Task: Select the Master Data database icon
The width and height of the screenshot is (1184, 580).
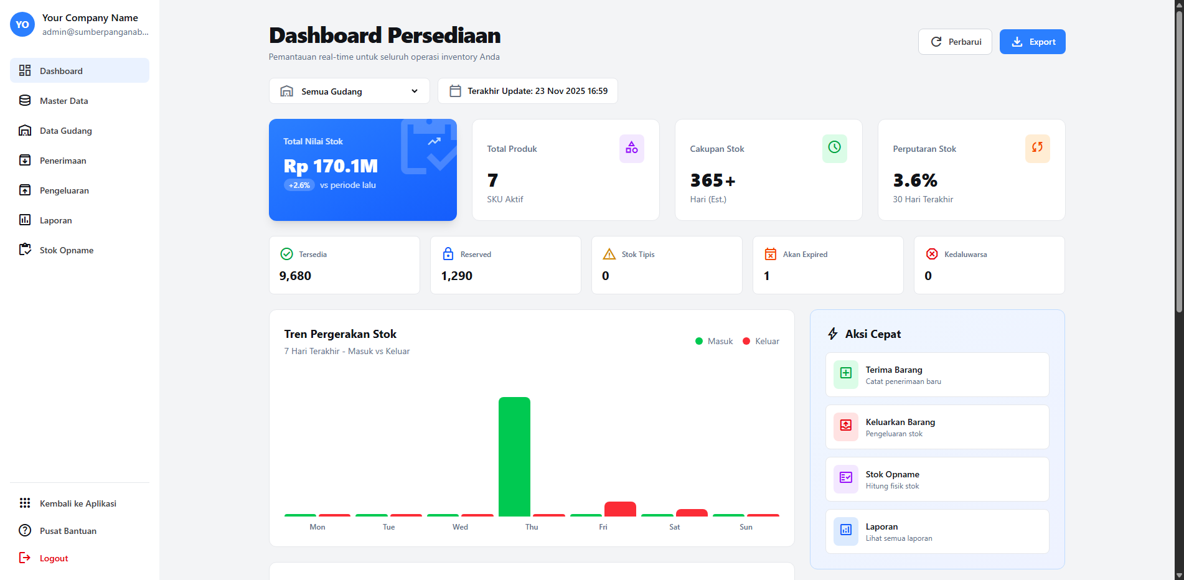Action: pos(25,100)
